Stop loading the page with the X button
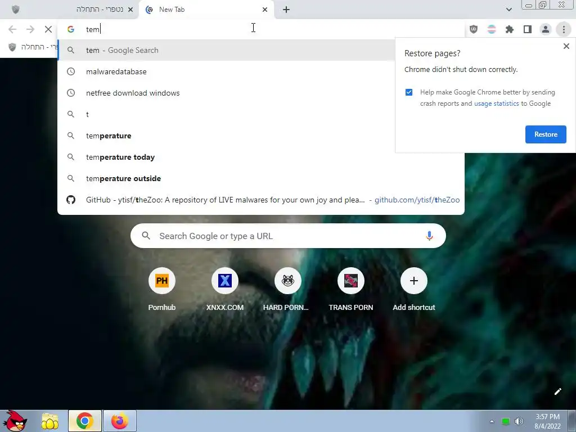 pyautogui.click(x=48, y=29)
